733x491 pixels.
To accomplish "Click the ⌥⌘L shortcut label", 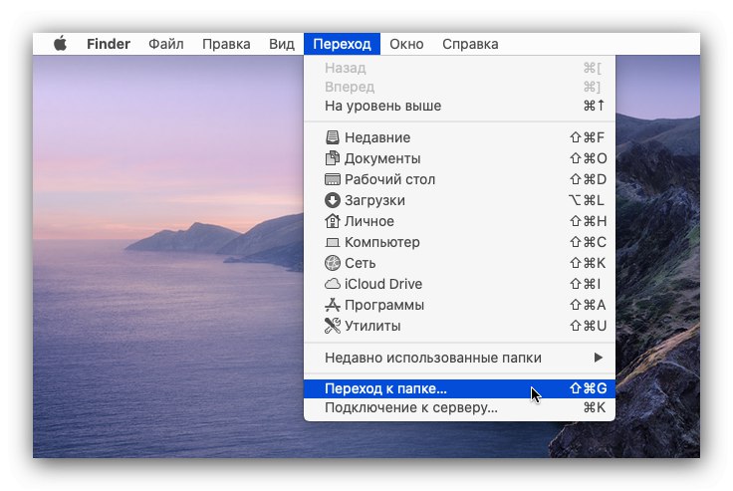I will [587, 200].
